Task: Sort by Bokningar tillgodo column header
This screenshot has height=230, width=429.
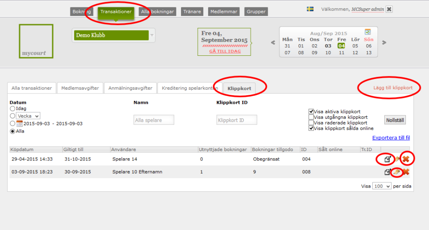Action: pyautogui.click(x=275, y=149)
